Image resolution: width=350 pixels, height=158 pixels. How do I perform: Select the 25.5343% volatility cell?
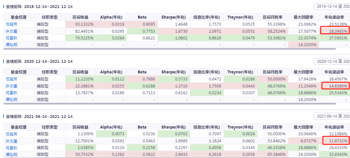pos(334,93)
